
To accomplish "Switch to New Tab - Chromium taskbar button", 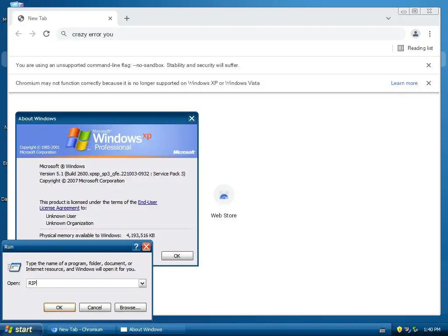I will [x=81, y=329].
